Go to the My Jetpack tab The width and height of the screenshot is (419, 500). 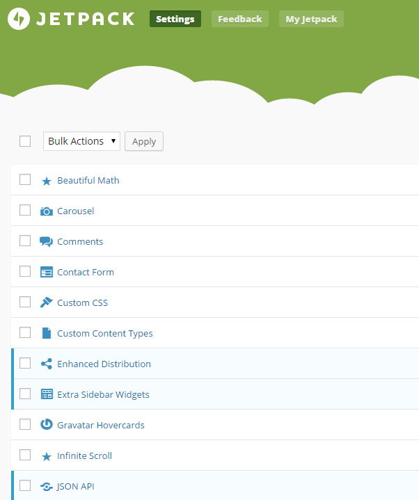(x=311, y=19)
